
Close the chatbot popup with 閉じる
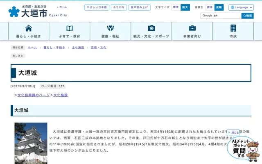click(234, 132)
